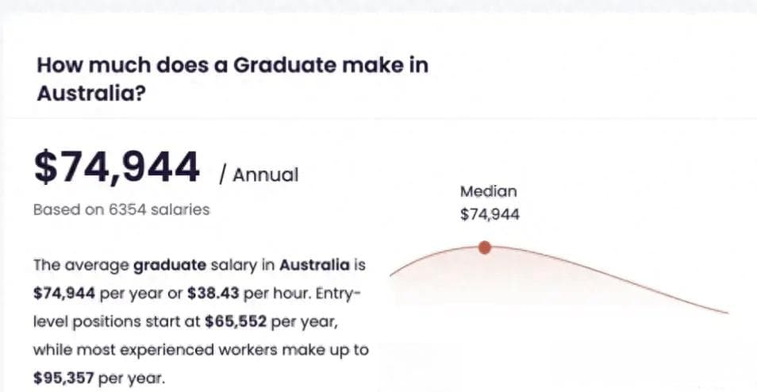757x392 pixels.
Task: Click the '$95,357' experienced salary figure
Action: (x=63, y=378)
